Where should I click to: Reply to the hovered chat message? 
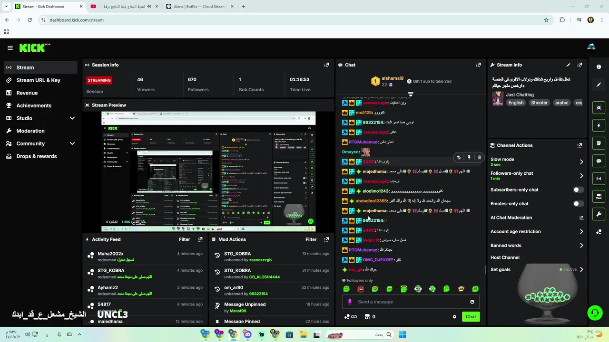(x=459, y=158)
